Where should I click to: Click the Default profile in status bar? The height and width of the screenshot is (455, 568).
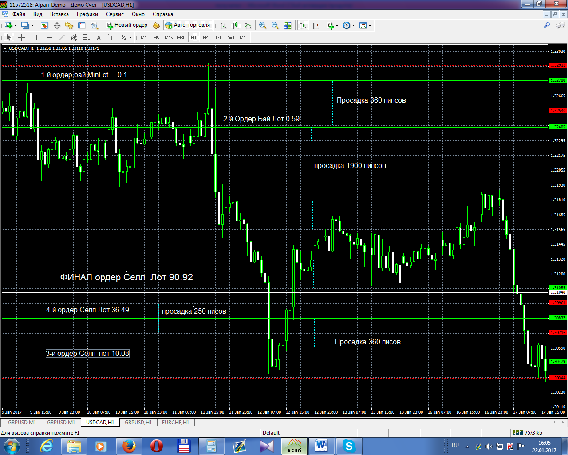pyautogui.click(x=271, y=433)
